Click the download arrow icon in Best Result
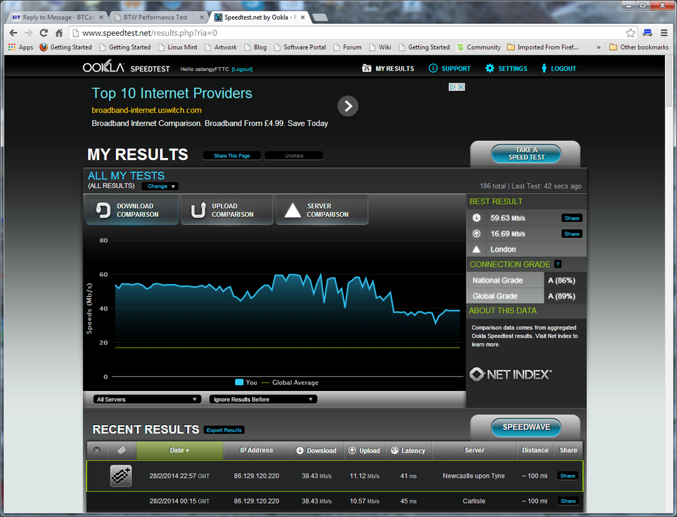The image size is (677, 517). [478, 218]
